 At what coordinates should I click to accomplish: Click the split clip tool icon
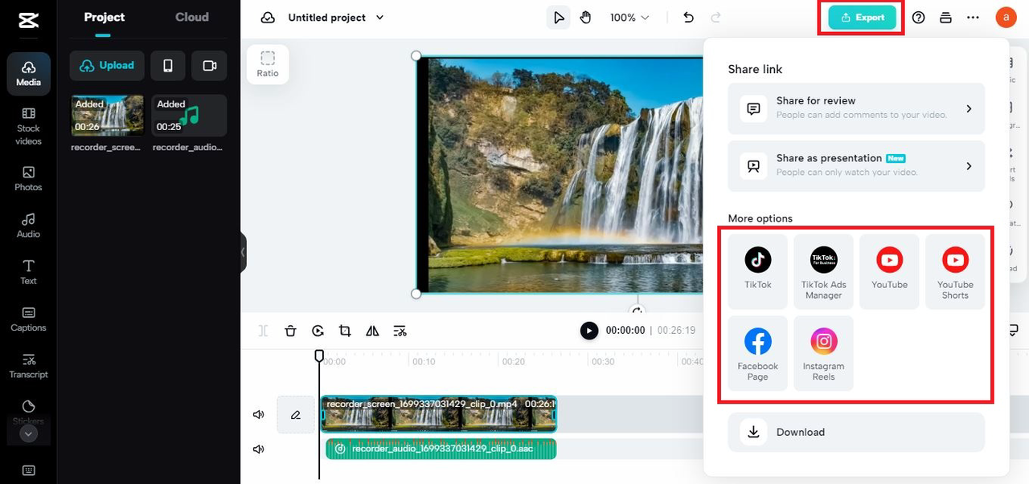263,331
